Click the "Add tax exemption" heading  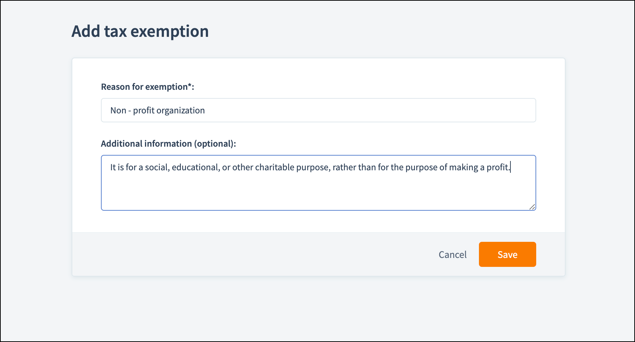coord(140,31)
